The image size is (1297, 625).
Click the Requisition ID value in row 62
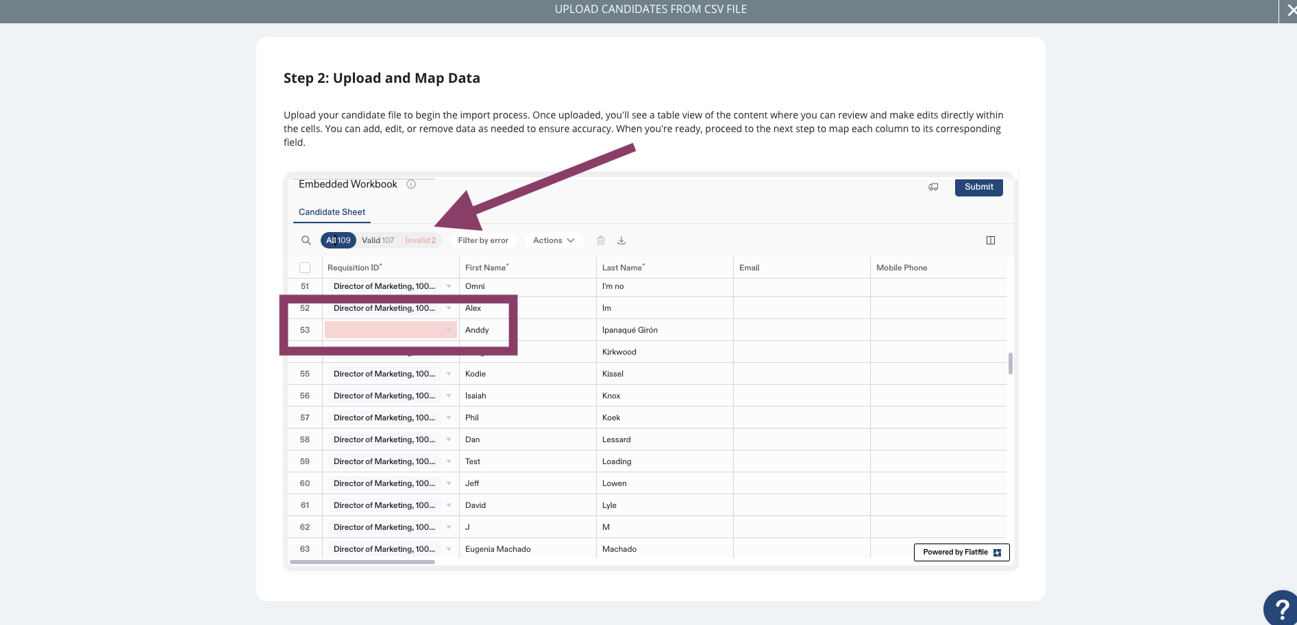pos(384,527)
